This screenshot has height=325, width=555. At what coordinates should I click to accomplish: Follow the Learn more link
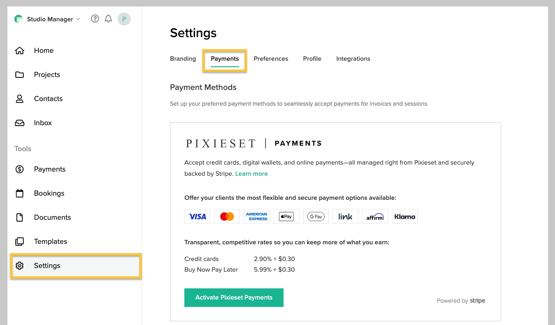(x=252, y=174)
